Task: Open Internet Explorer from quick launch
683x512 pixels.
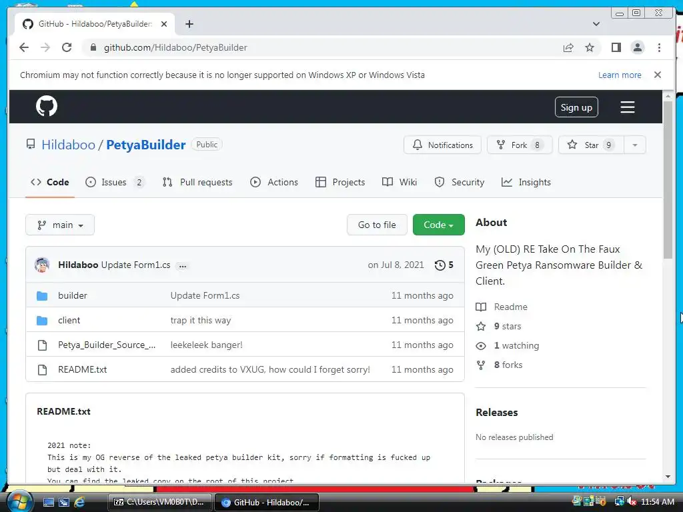Action: tap(79, 502)
